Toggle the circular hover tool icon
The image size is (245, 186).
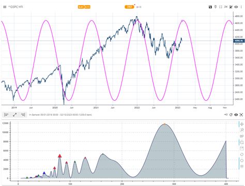pyautogui.click(x=242, y=161)
